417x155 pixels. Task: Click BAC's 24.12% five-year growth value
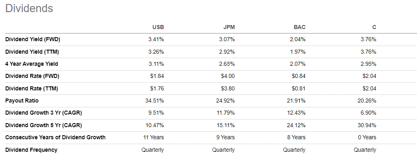(x=298, y=125)
